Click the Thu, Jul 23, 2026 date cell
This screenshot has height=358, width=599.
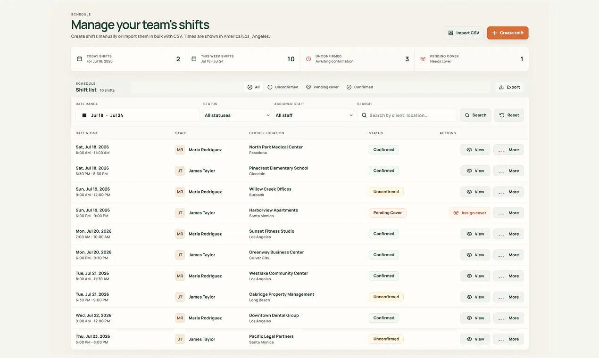point(93,339)
